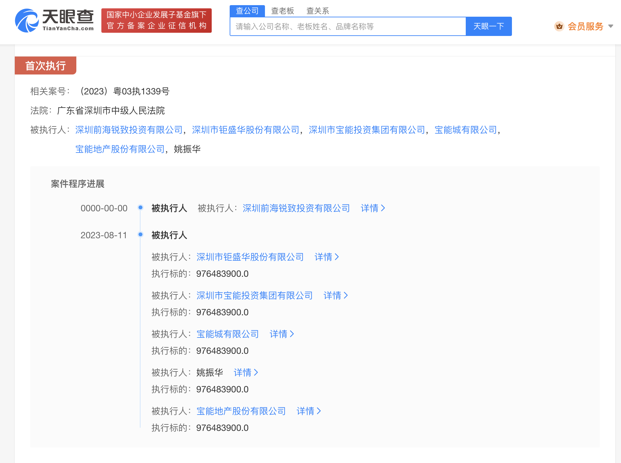
Task: Select the 查公司 tab
Action: pos(247,11)
